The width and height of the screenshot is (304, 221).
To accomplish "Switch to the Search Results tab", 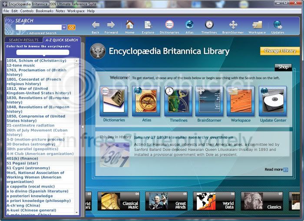I will [23, 40].
